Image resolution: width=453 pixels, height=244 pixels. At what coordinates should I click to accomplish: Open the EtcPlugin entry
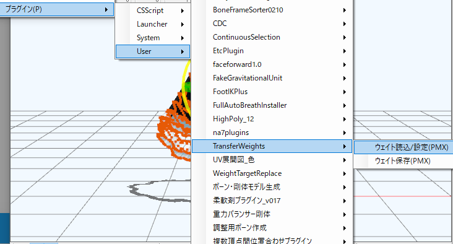pyautogui.click(x=272, y=51)
